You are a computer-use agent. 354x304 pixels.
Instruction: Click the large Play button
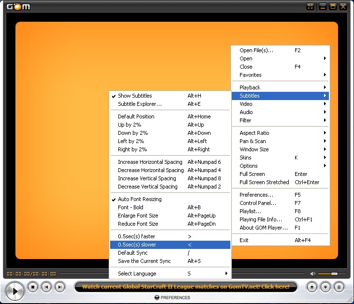[15, 291]
